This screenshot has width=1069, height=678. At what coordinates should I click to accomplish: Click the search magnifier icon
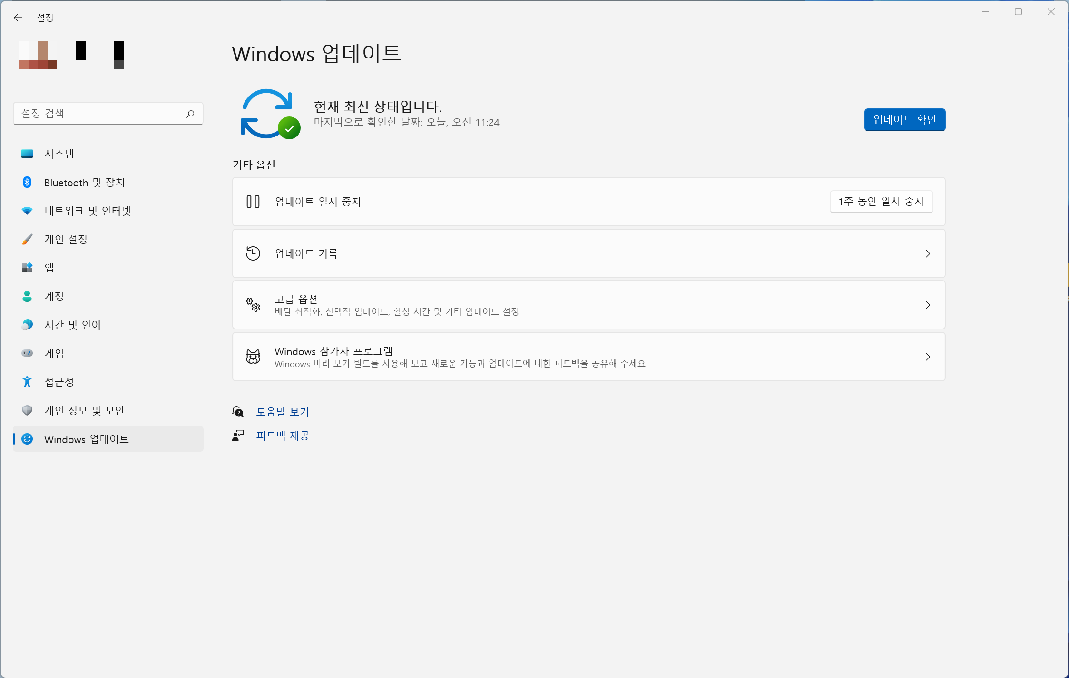[x=190, y=114]
